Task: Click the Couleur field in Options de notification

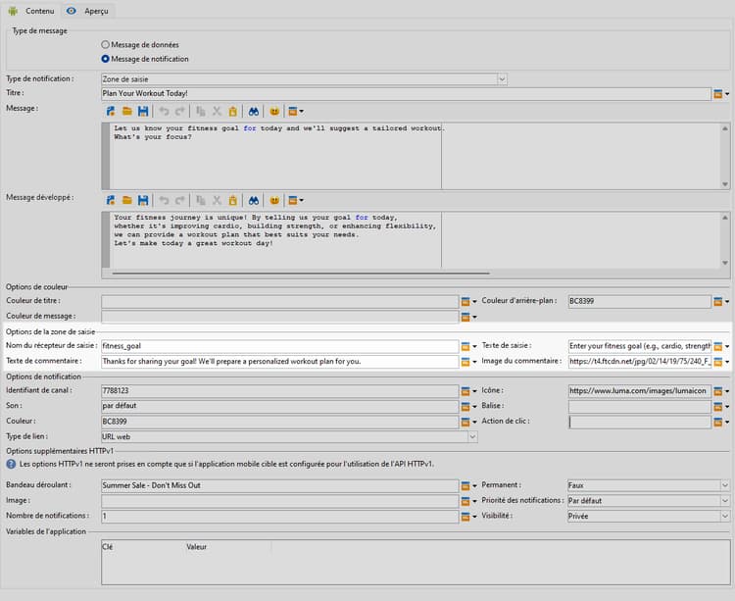Action: [x=280, y=422]
